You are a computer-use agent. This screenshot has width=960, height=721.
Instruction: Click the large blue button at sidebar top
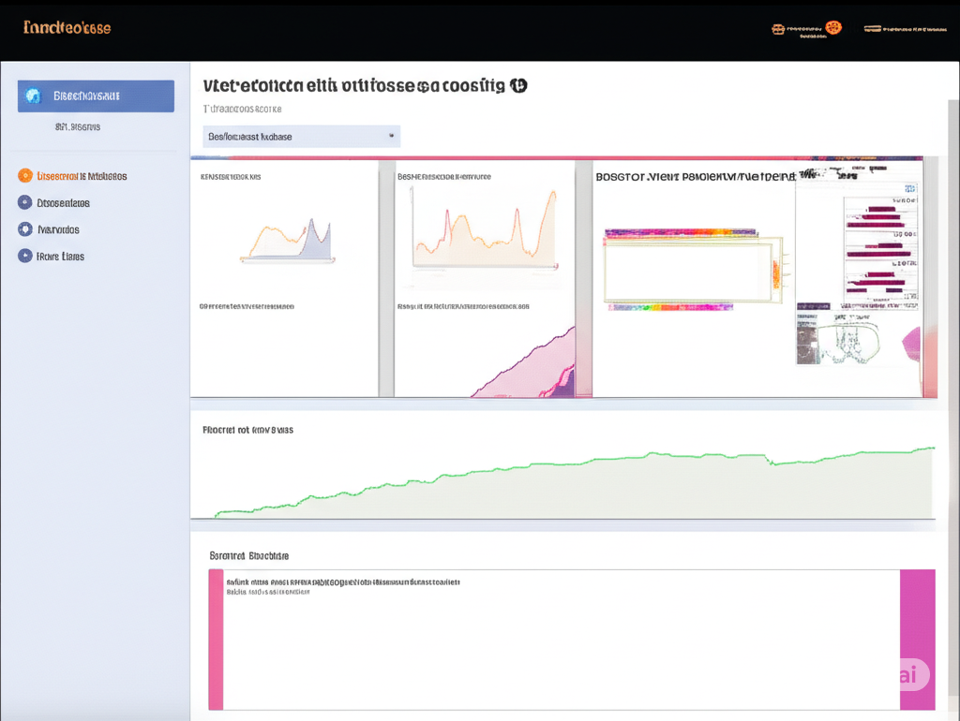96,96
